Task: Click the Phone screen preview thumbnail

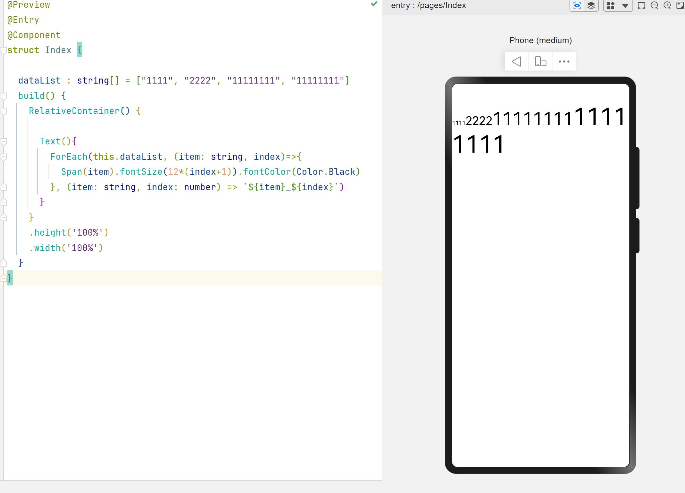Action: coord(540,61)
